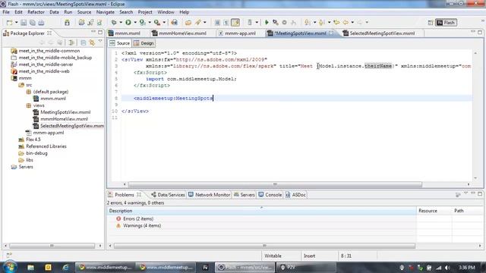Toggle Mark Occurrences in the toolbar
This screenshot has height=273, width=486.
pos(235,22)
